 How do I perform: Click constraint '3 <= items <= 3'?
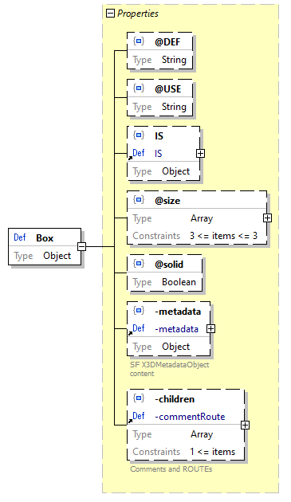(224, 236)
